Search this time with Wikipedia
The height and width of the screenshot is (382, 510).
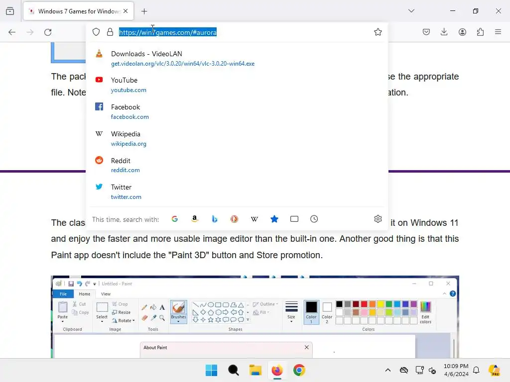[255, 219]
